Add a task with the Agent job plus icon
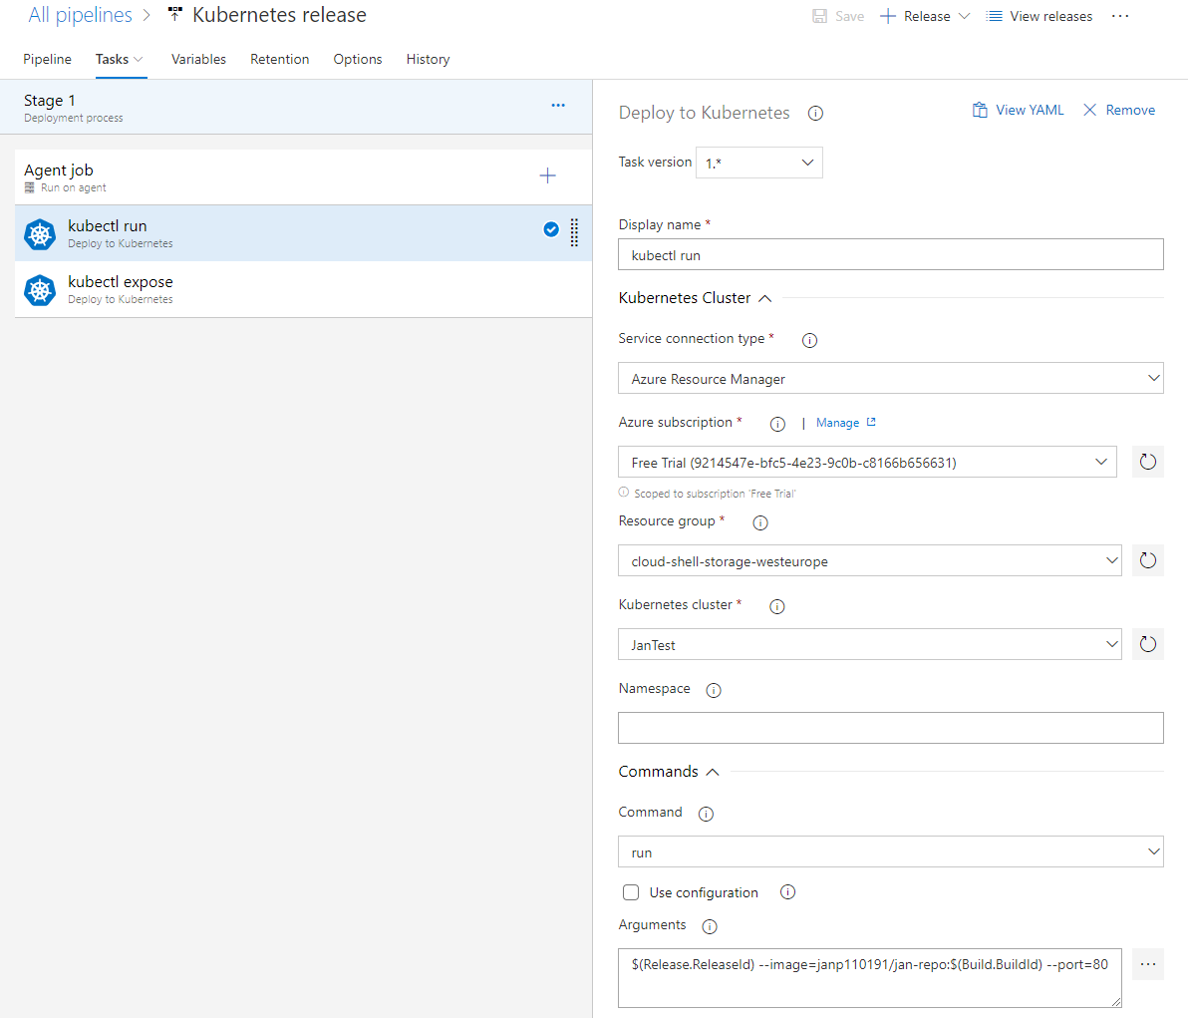 tap(548, 175)
